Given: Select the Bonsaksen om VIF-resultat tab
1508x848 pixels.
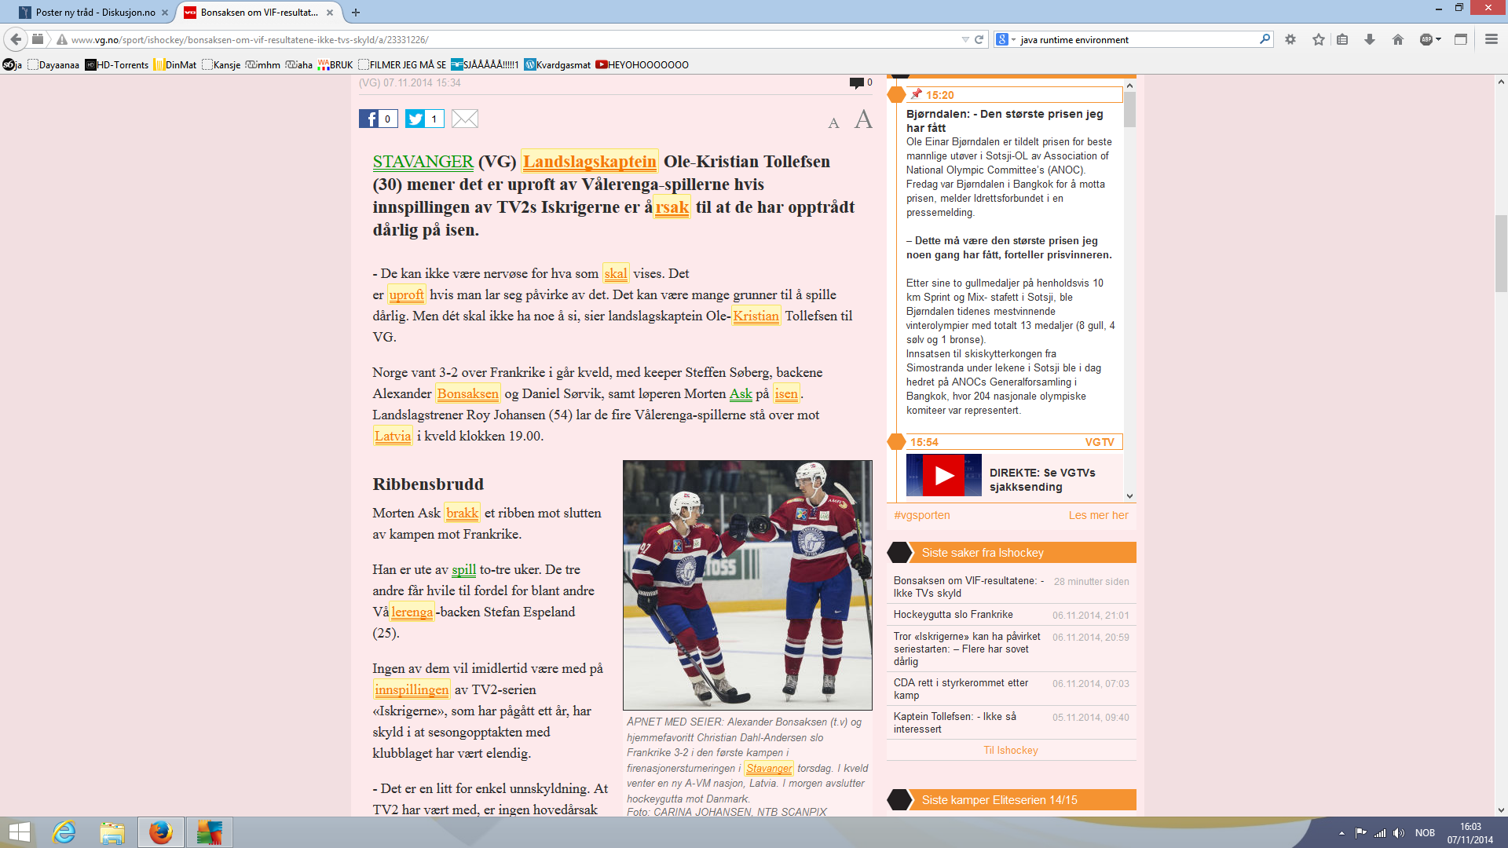Looking at the screenshot, I should tap(260, 13).
